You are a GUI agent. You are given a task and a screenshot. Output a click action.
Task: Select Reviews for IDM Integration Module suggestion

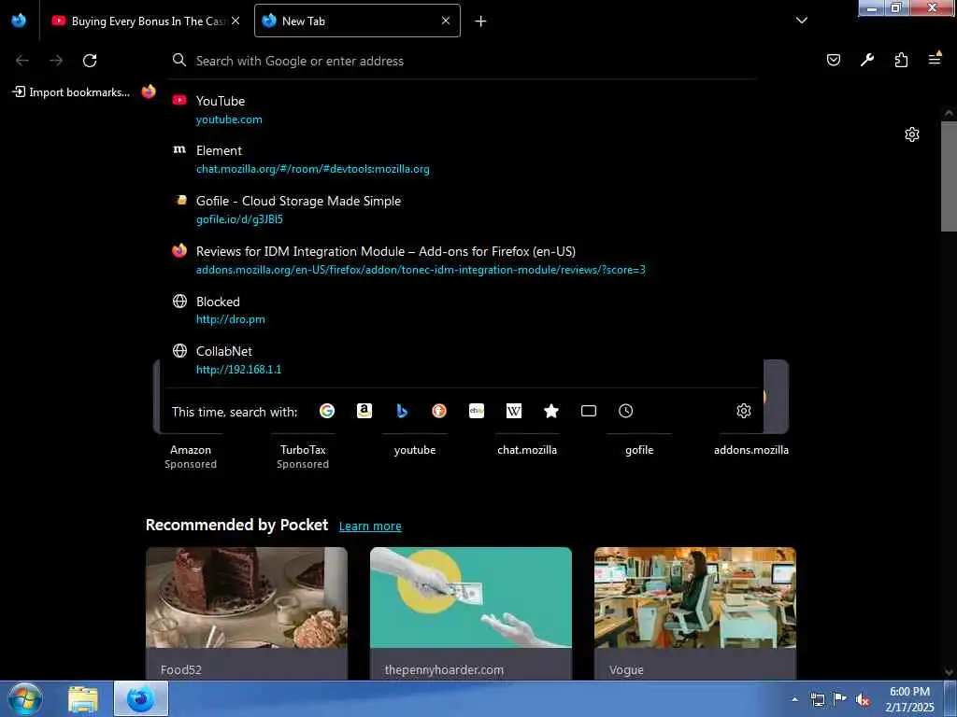(x=464, y=260)
